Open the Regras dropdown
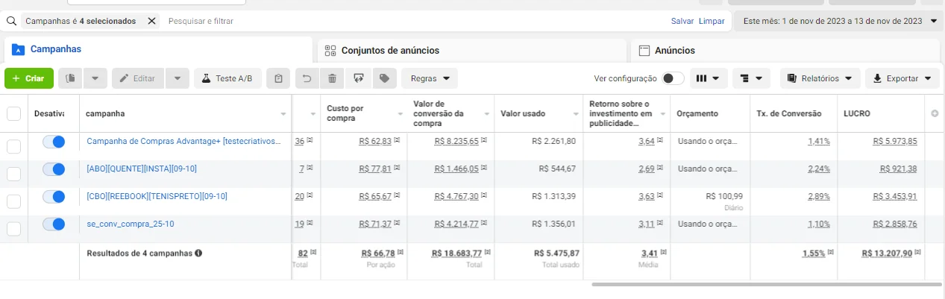 coord(430,78)
